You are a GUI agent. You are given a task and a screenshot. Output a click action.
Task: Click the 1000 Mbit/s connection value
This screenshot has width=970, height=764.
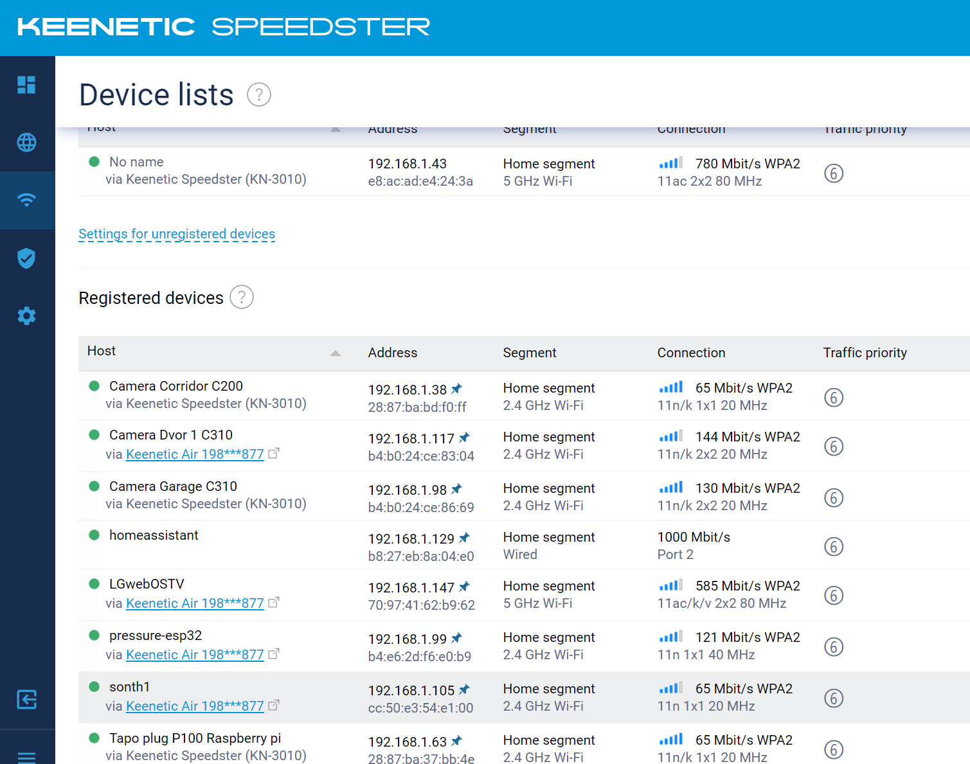pos(694,537)
